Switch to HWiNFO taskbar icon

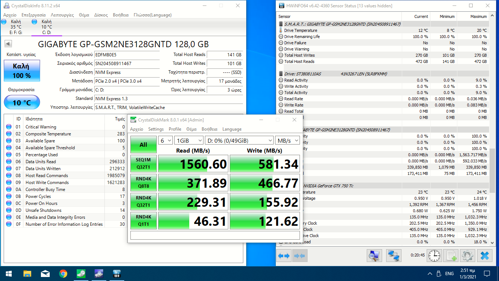click(x=117, y=273)
